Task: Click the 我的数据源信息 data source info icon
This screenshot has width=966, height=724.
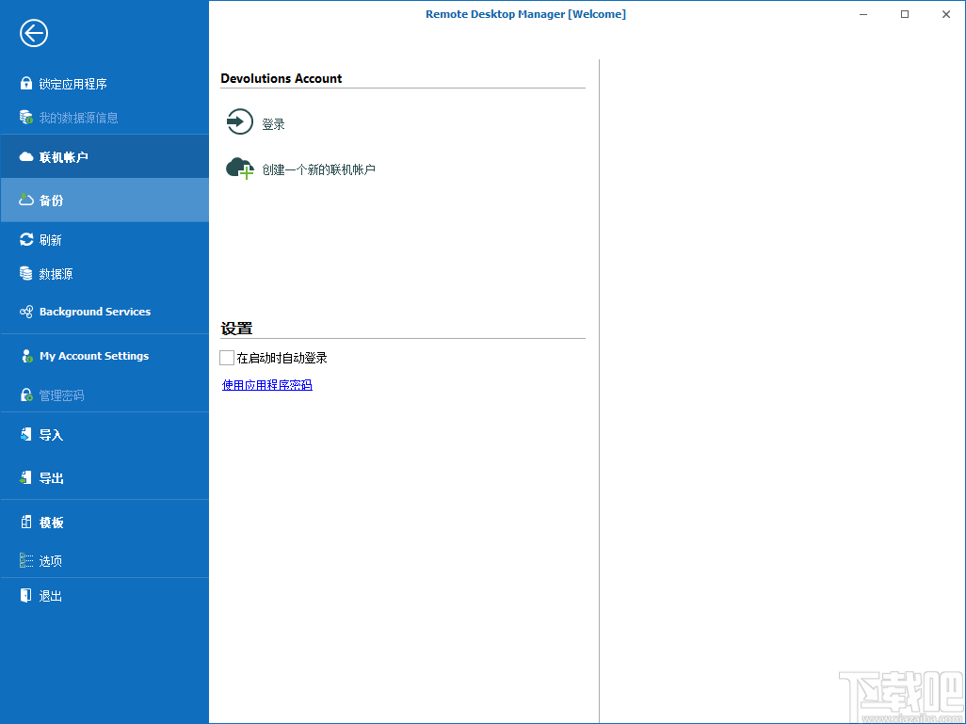Action: click(x=26, y=117)
